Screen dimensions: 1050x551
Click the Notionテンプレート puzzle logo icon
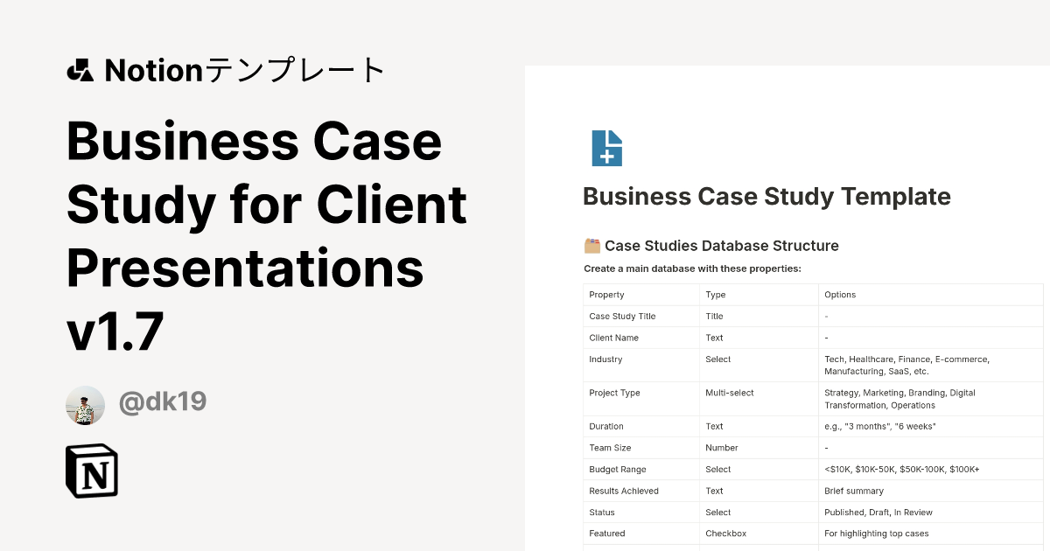83,70
